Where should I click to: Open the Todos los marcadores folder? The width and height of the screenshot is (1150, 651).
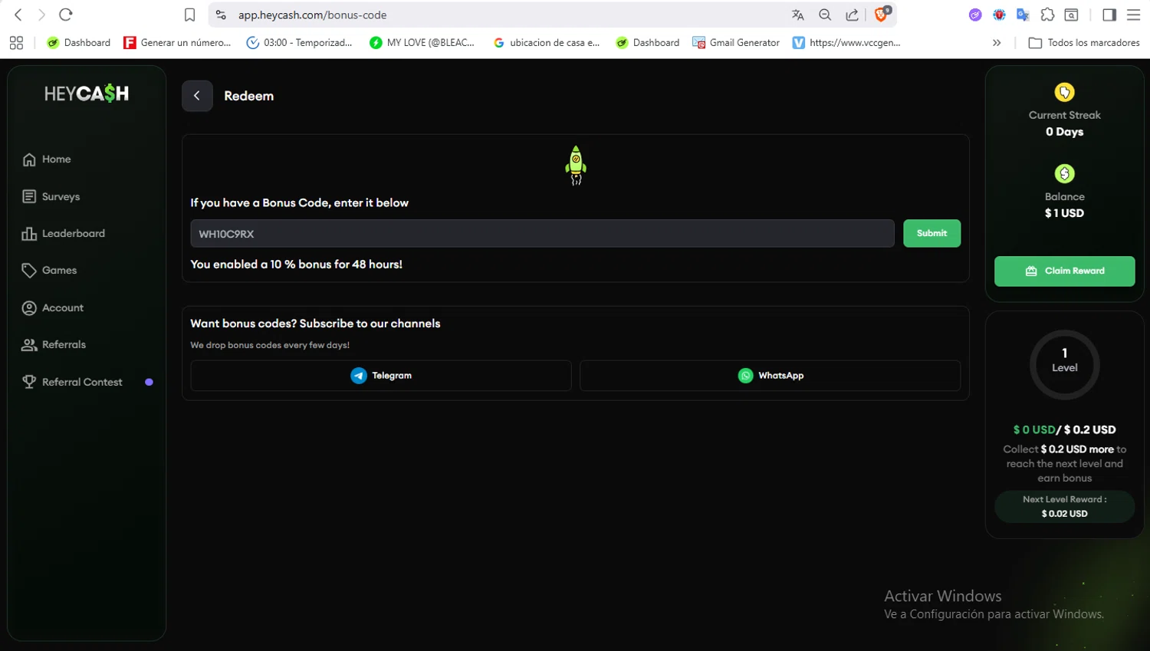pos(1084,43)
